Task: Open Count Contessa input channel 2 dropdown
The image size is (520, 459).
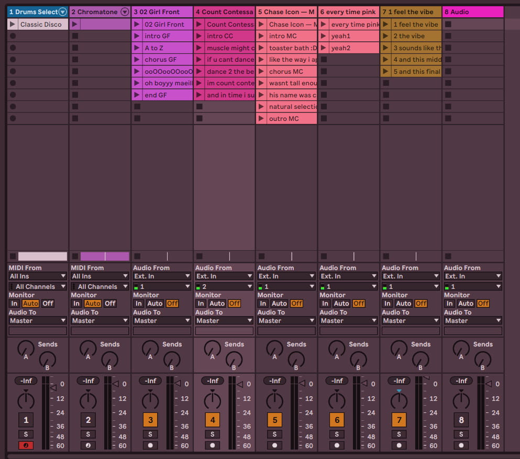Action: coord(224,286)
